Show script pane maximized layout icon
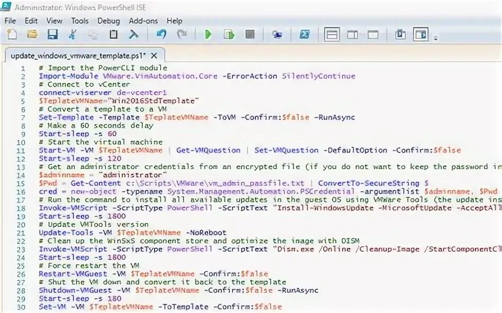 coord(373,34)
